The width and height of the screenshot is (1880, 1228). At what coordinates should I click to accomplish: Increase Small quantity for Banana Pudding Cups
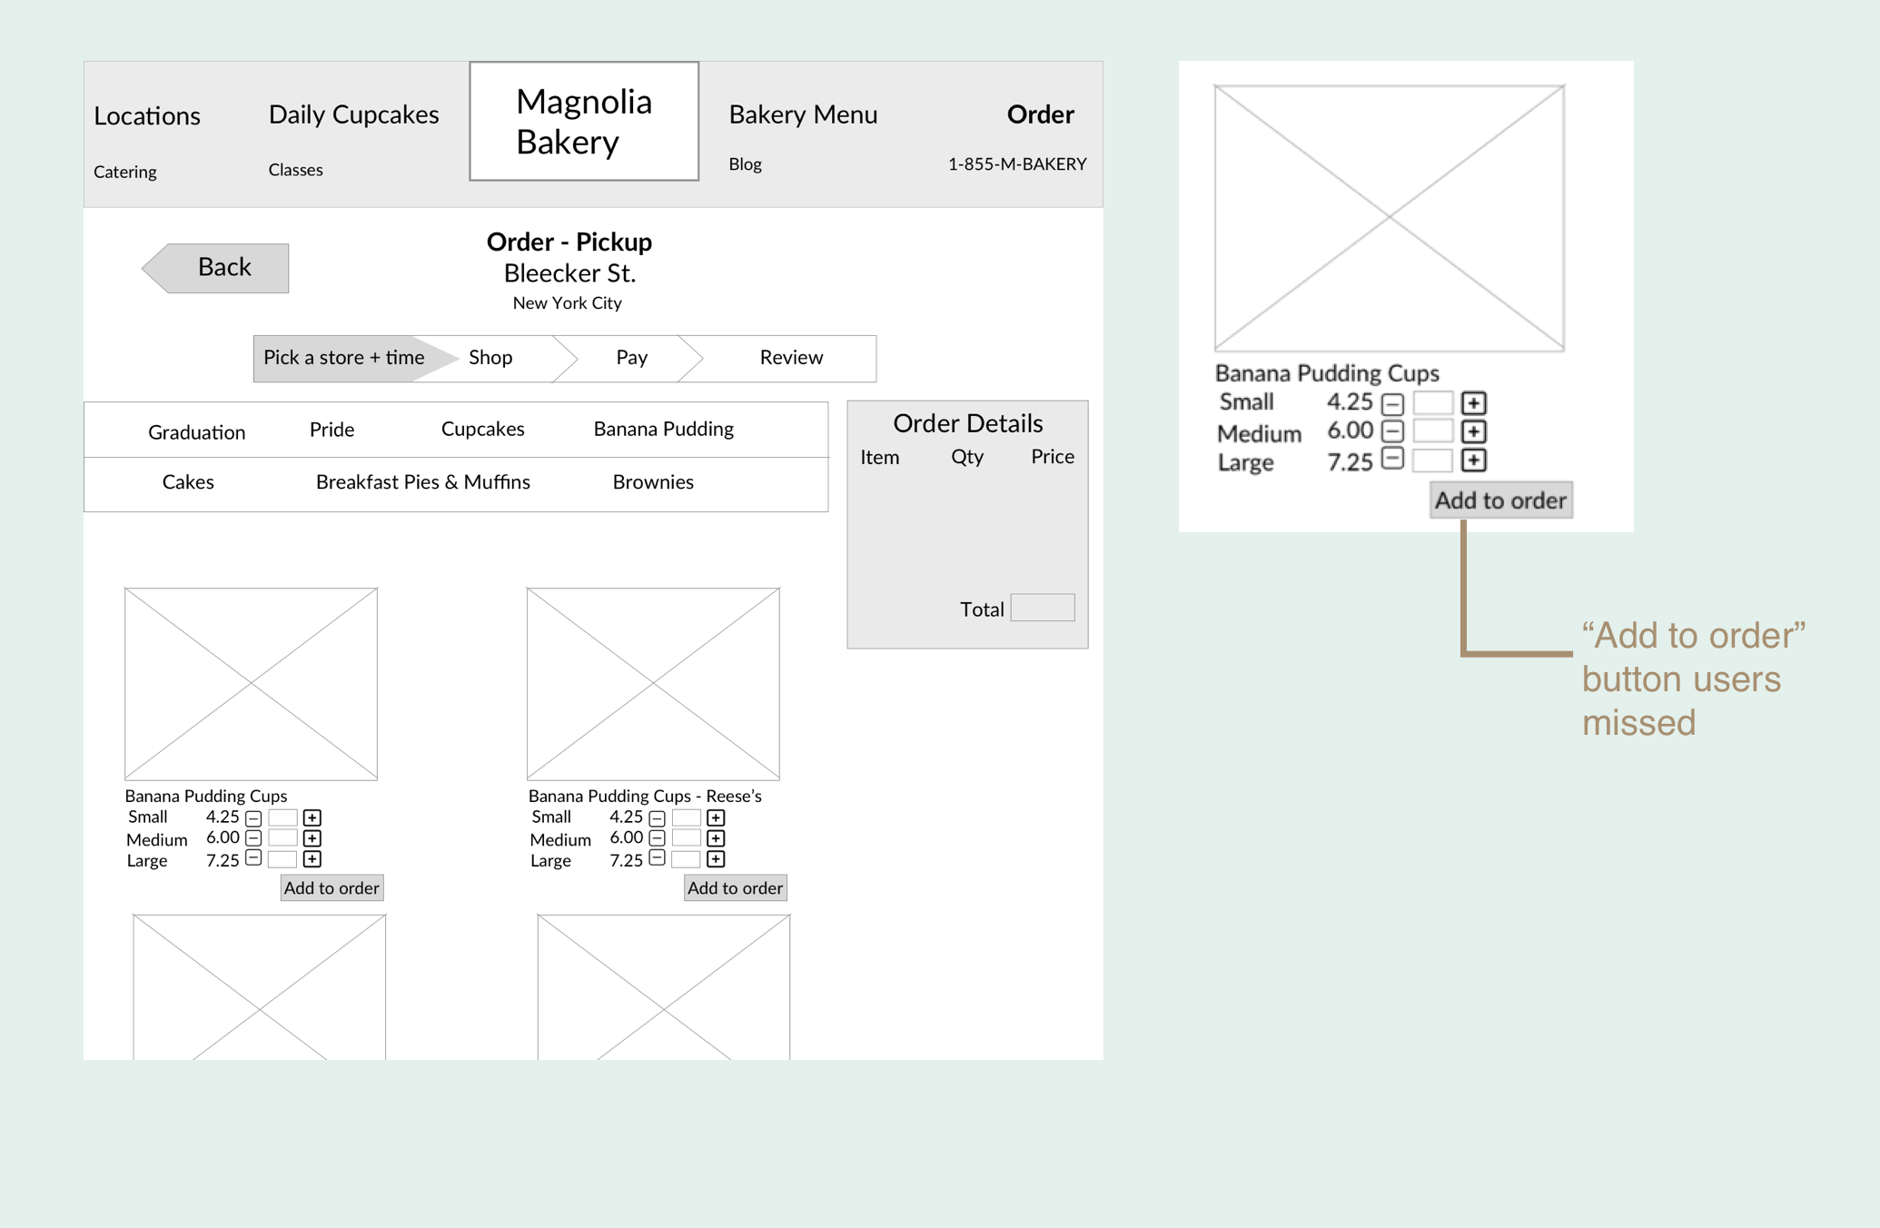(x=312, y=817)
